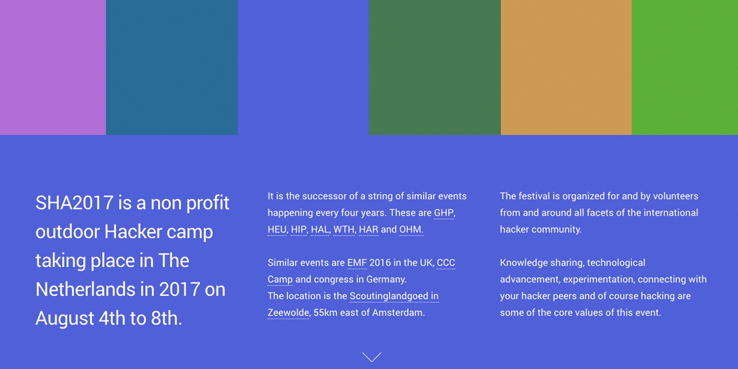This screenshot has width=738, height=369.
Task: Follow the HIP event link
Action: (x=298, y=229)
